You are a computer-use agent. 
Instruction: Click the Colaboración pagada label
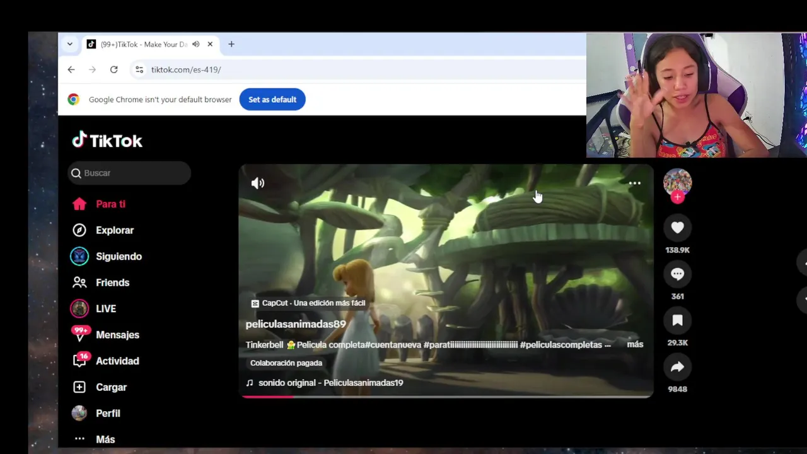(x=286, y=363)
